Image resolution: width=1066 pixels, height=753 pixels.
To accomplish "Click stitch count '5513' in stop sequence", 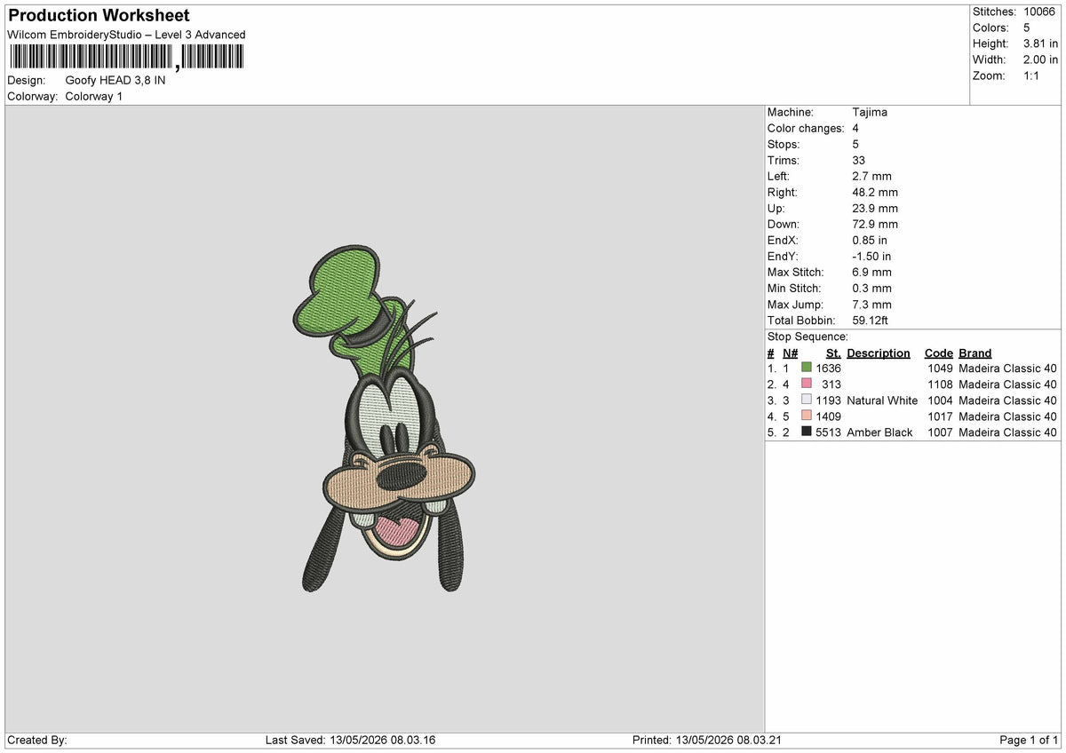I will tap(828, 432).
